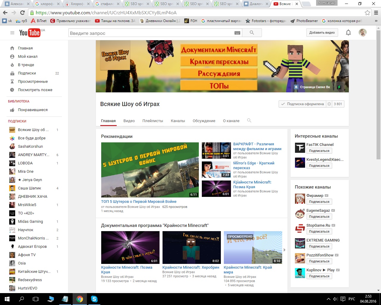Viewport: 381px width, 305px height.
Task: Open the Chrome three-line menu
Action: (x=376, y=13)
